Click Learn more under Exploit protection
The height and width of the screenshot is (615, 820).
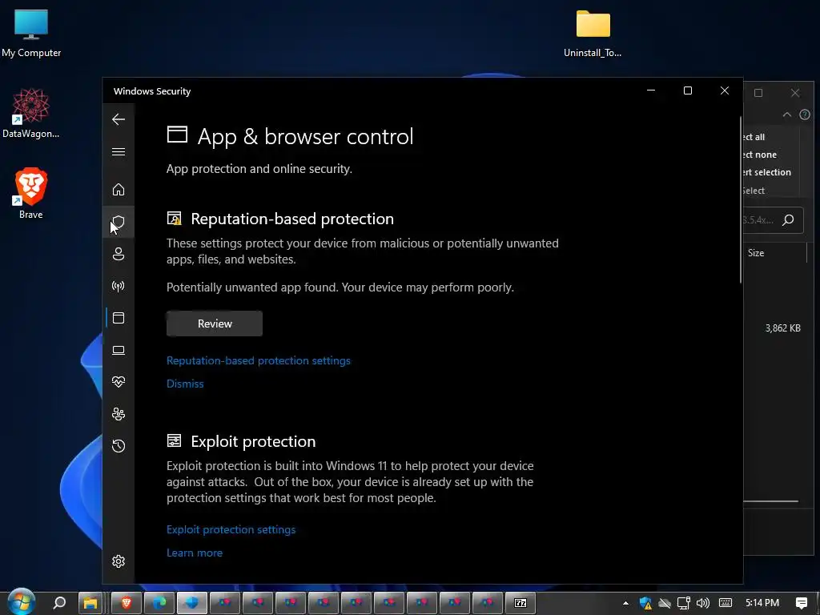194,553
